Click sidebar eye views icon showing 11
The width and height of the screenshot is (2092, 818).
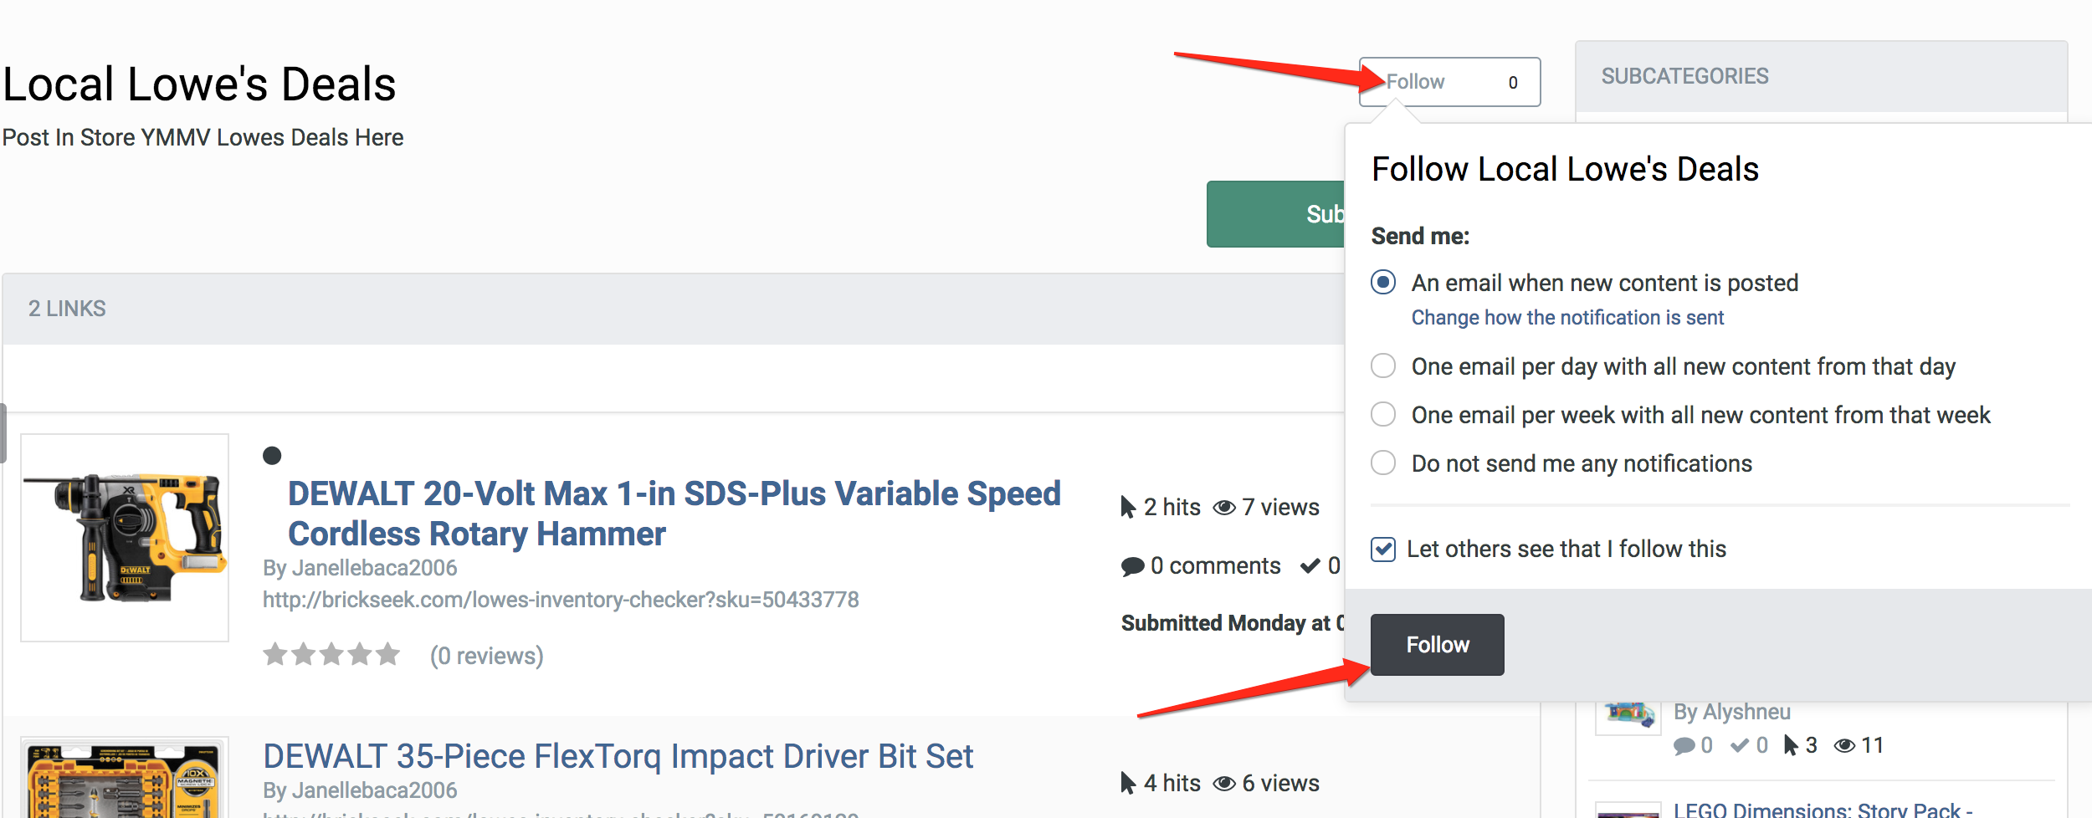point(1844,746)
